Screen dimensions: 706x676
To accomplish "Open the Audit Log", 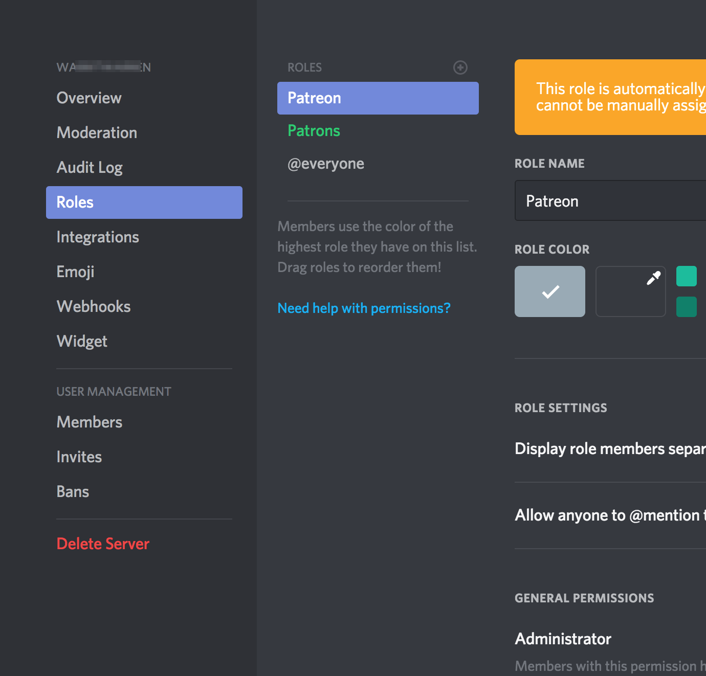I will (90, 168).
